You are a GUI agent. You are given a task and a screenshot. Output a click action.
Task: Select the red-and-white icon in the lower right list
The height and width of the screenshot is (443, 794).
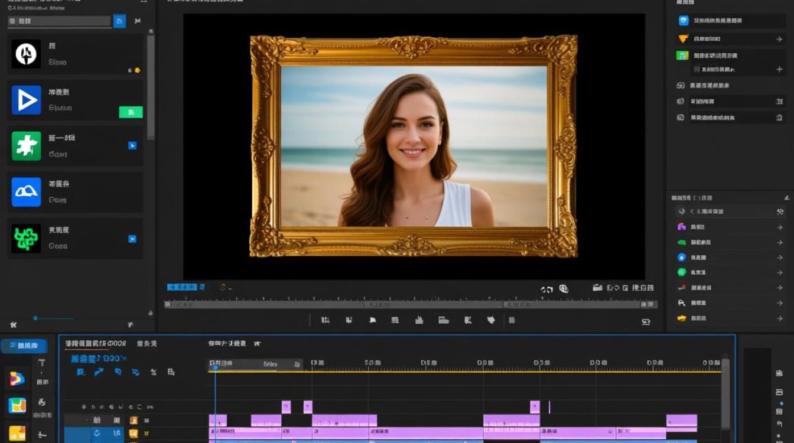pos(681,288)
